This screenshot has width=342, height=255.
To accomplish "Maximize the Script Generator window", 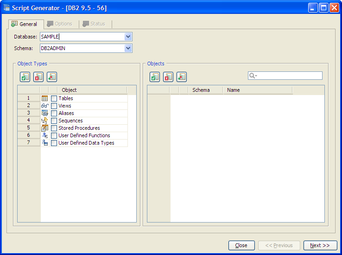I will coord(323,8).
